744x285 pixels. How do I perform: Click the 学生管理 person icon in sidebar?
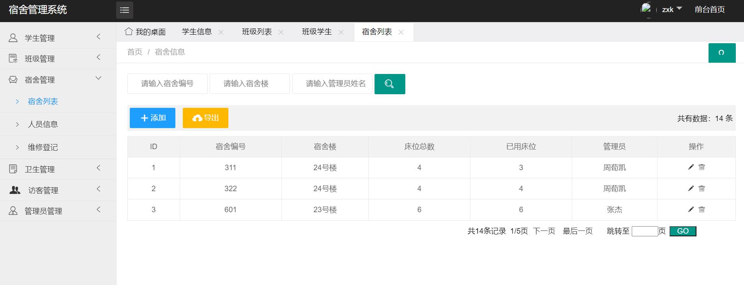tap(13, 38)
